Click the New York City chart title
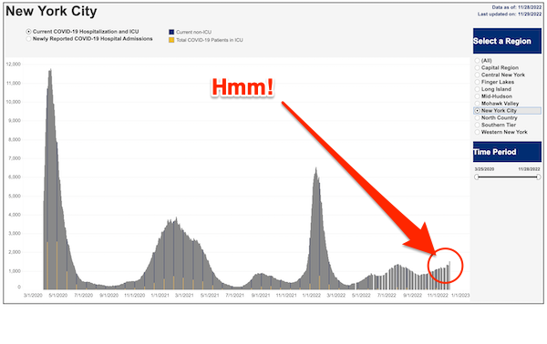The width and height of the screenshot is (547, 344). (x=51, y=11)
